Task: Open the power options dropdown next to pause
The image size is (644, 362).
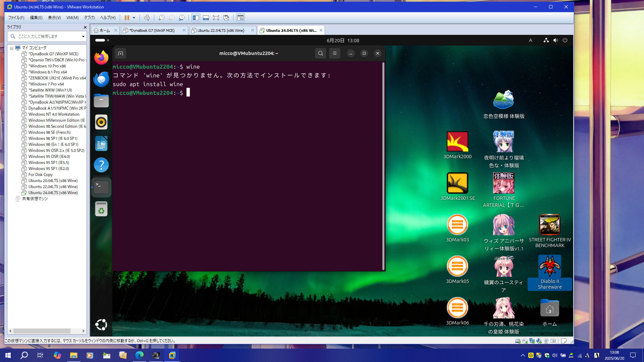Action: pos(134,18)
